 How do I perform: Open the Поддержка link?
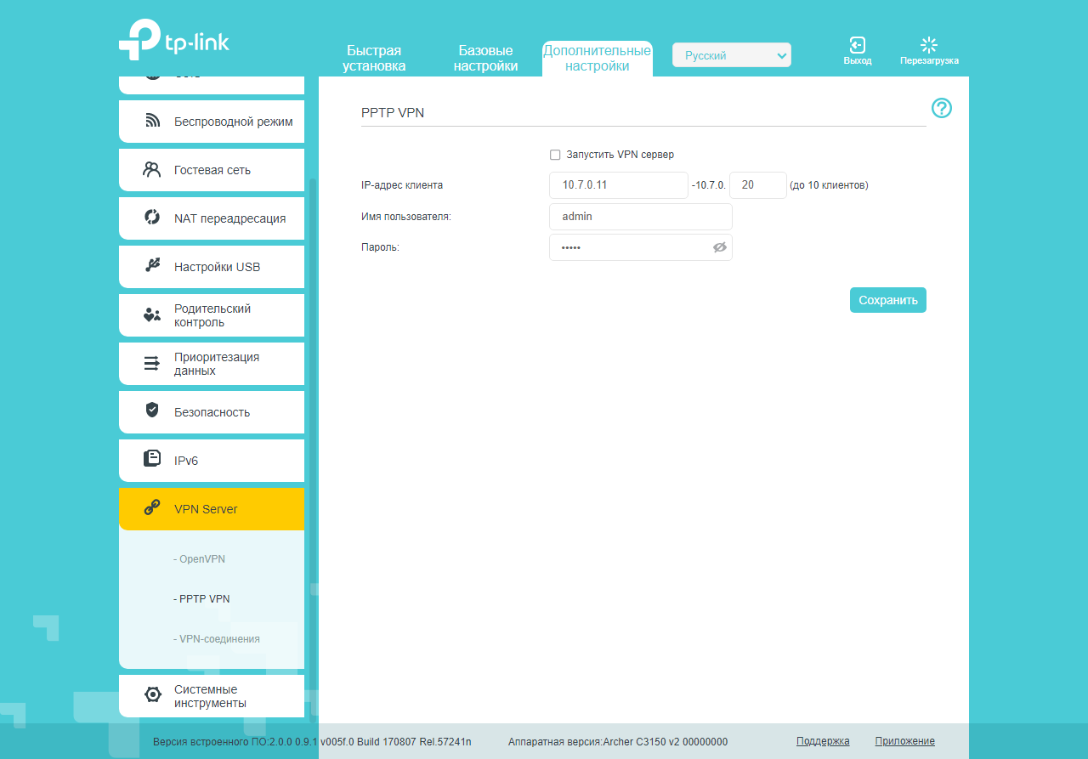coord(823,741)
